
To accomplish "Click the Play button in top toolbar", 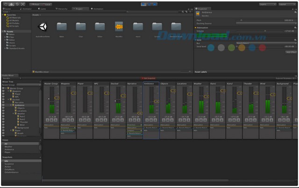I will pos(144,4).
